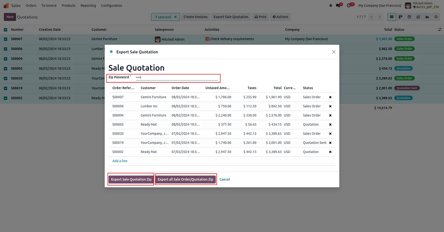Sort dialog list by Status header
This screenshot has width=444, height=232.
point(308,88)
